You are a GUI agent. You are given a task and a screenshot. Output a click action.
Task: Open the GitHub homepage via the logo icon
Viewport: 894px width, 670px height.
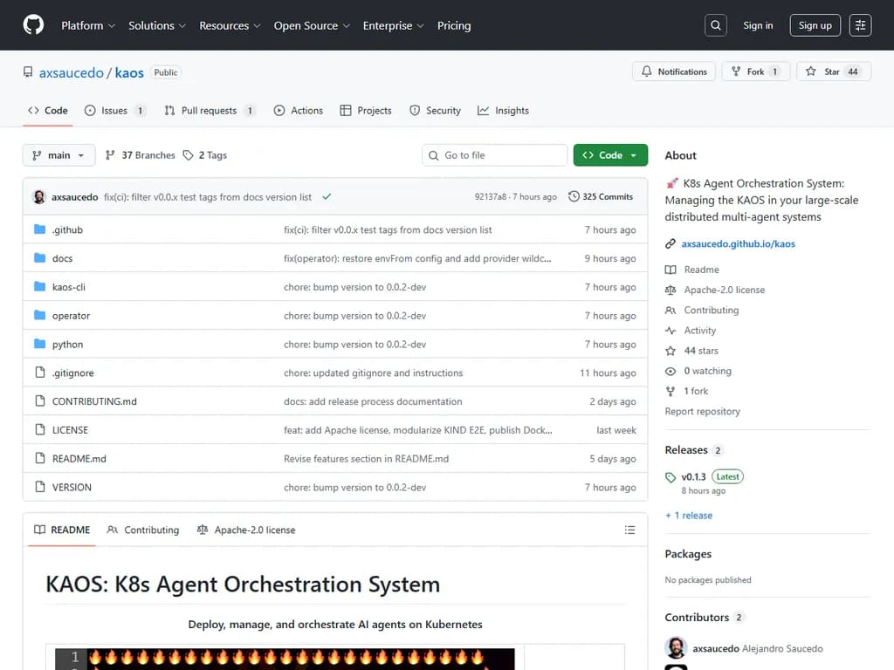point(32,24)
